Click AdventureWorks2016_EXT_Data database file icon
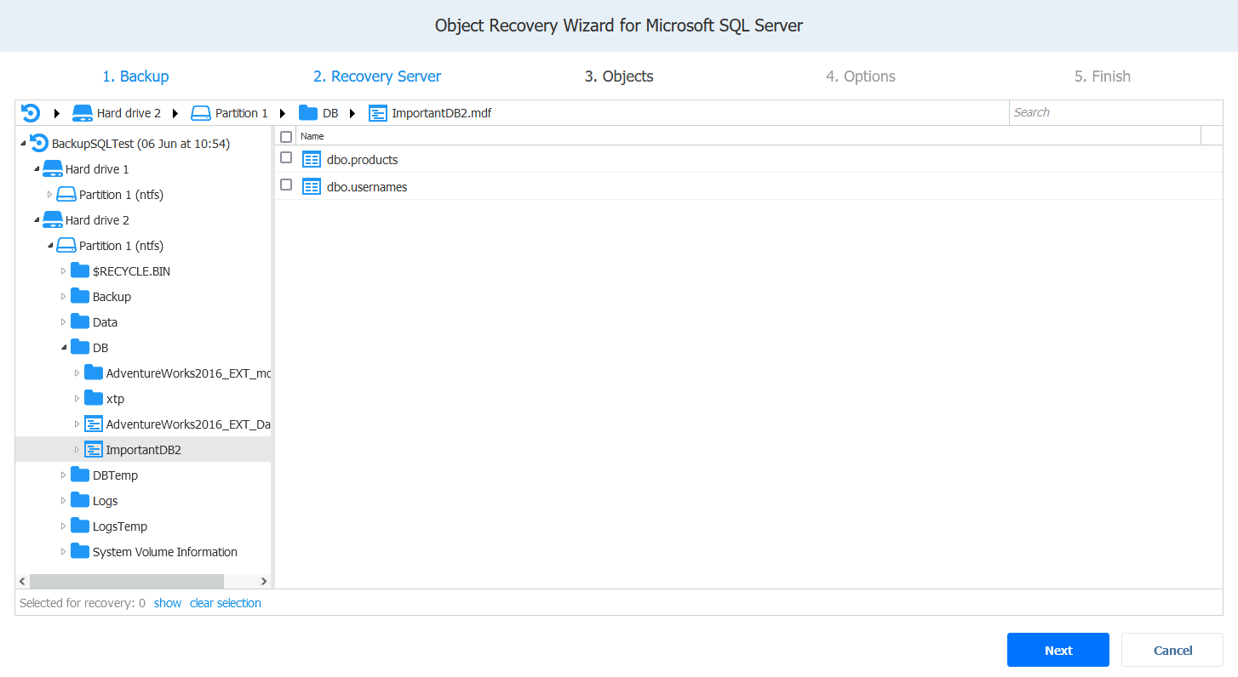 [x=94, y=424]
